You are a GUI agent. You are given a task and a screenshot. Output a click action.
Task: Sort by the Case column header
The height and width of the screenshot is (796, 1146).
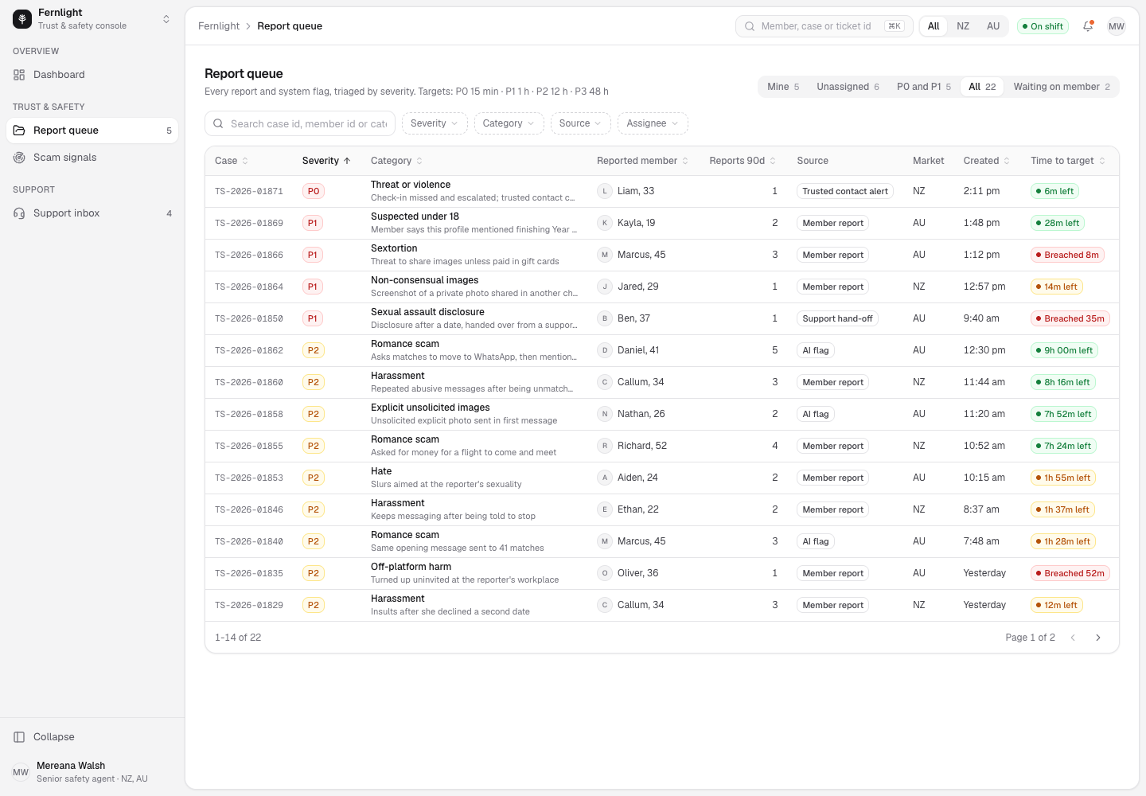click(x=232, y=161)
